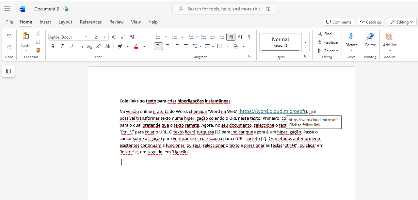Expand the bullet library dropdown arrow
This screenshot has width=418, height=200.
(x=166, y=37)
